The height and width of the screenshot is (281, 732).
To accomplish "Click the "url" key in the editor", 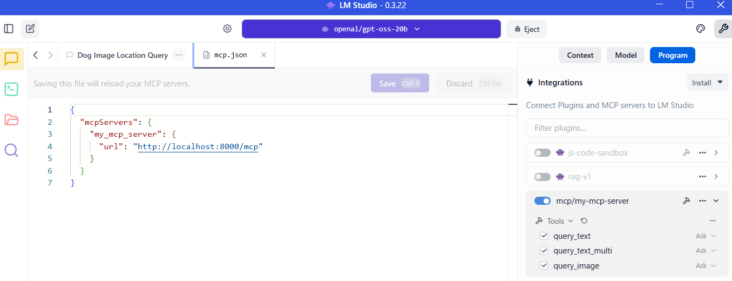I will point(111,146).
